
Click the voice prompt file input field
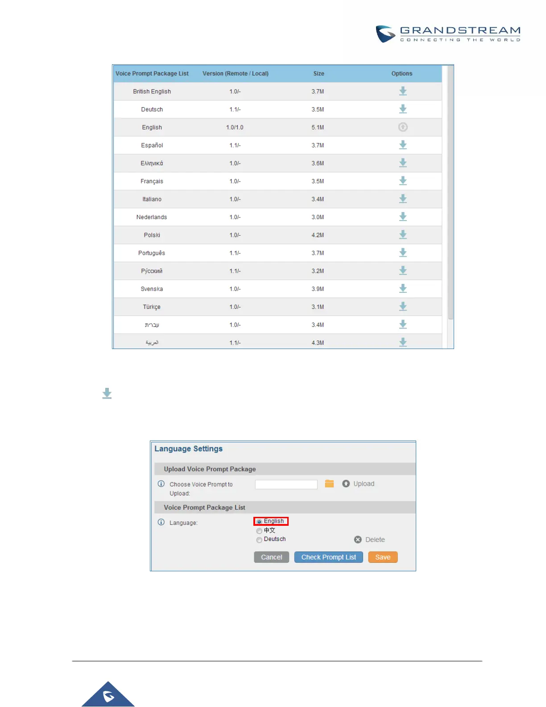(x=286, y=484)
